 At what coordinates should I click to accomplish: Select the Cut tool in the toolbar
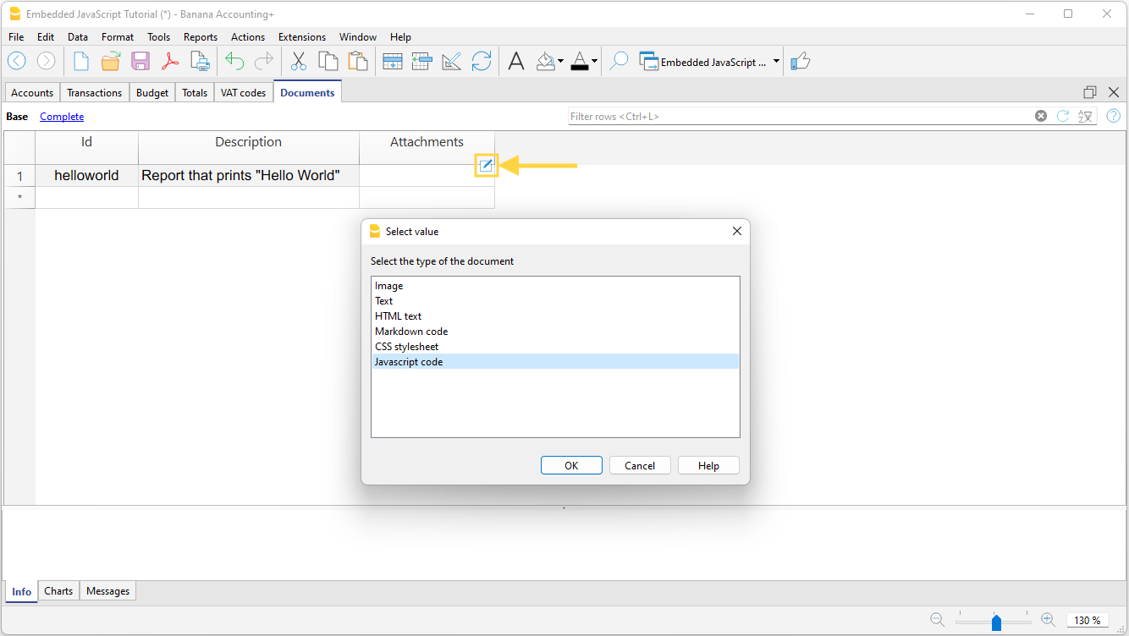click(298, 61)
